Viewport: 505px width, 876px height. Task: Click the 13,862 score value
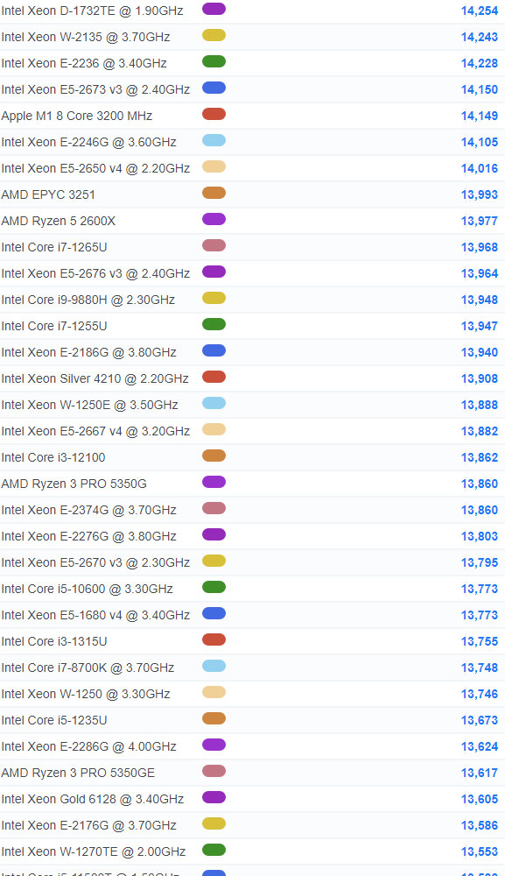point(480,457)
